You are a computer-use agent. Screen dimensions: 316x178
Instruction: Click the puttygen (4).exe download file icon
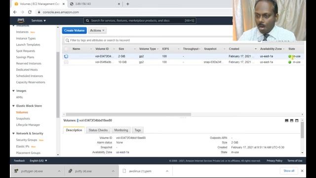point(16,171)
